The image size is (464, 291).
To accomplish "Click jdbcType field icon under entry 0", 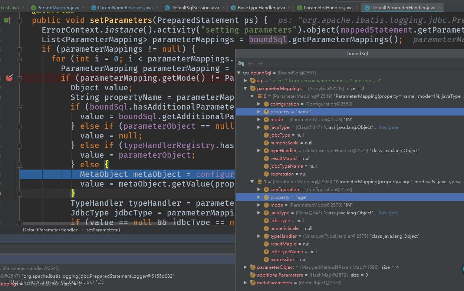I will [x=266, y=135].
